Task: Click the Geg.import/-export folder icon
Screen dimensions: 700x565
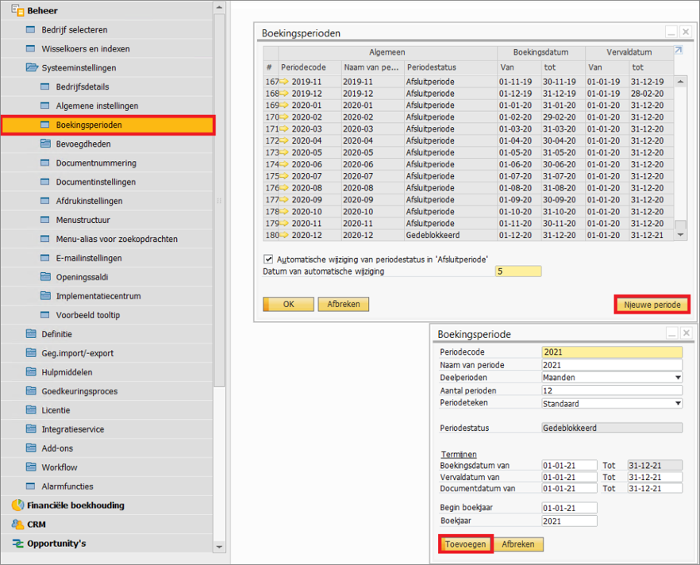Action: (x=31, y=353)
